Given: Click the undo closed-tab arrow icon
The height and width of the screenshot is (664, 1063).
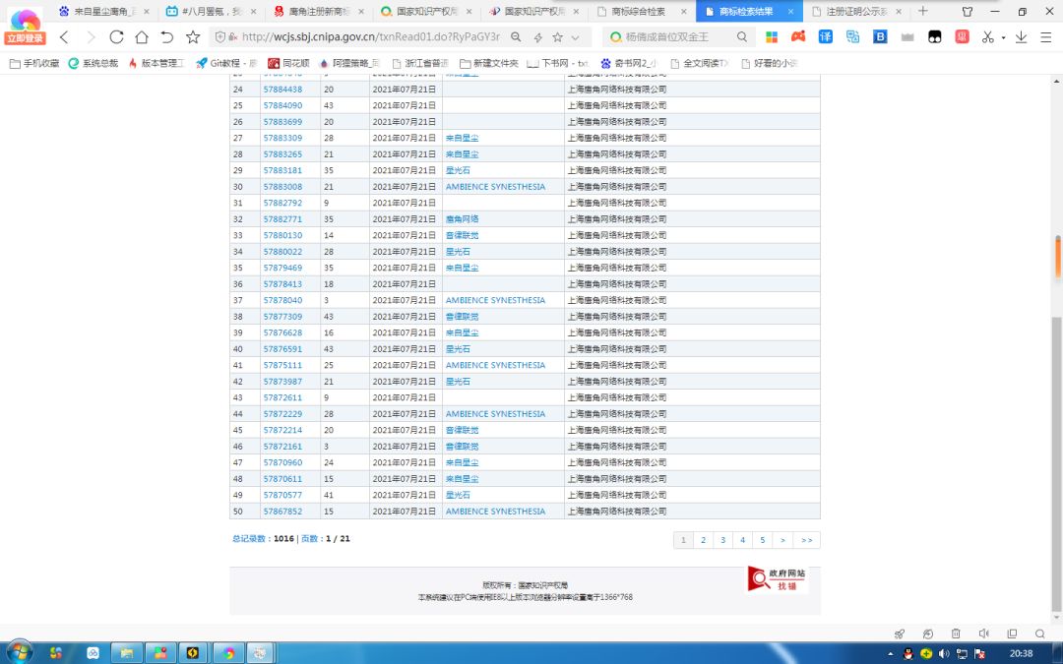Looking at the screenshot, I should point(167,37).
